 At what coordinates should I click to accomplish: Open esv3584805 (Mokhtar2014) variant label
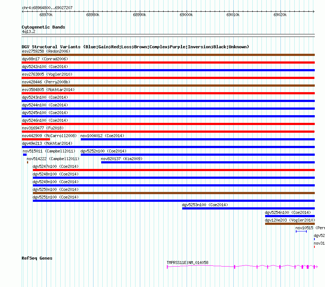pyautogui.click(x=48, y=90)
